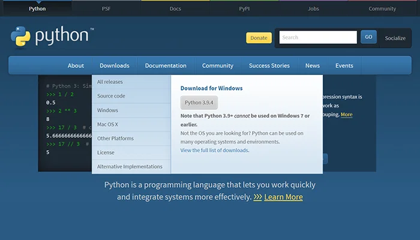Viewport: 420px width, 240px height.
Task: Select Source code in Downloads submenu
Action: 131,96
